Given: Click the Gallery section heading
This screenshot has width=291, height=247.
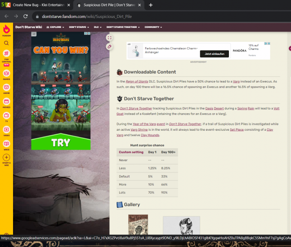Looking at the screenshot, I should coord(132,205).
